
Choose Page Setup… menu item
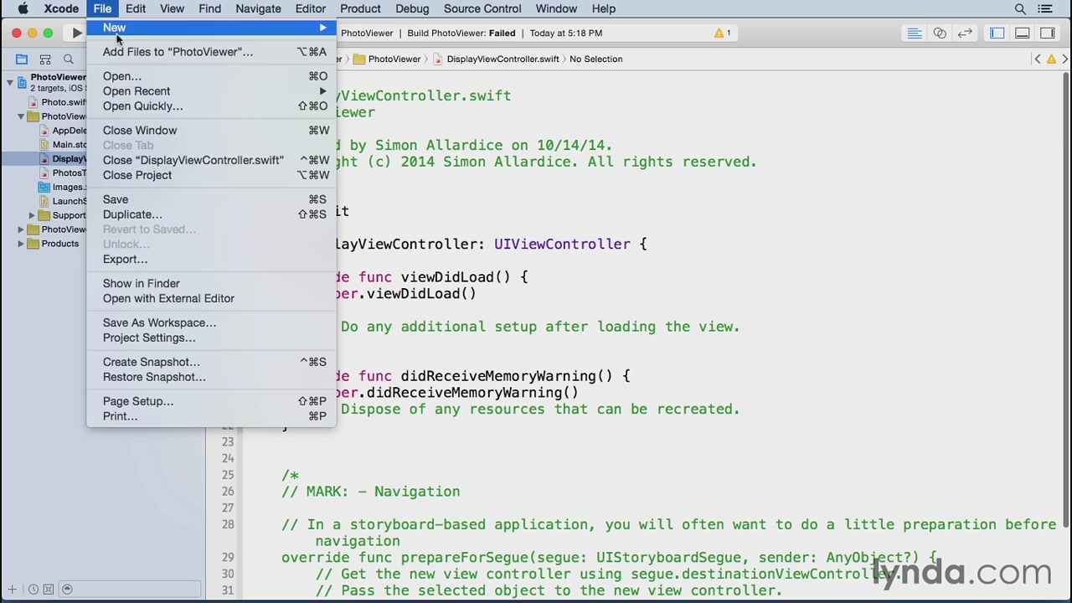211,401
